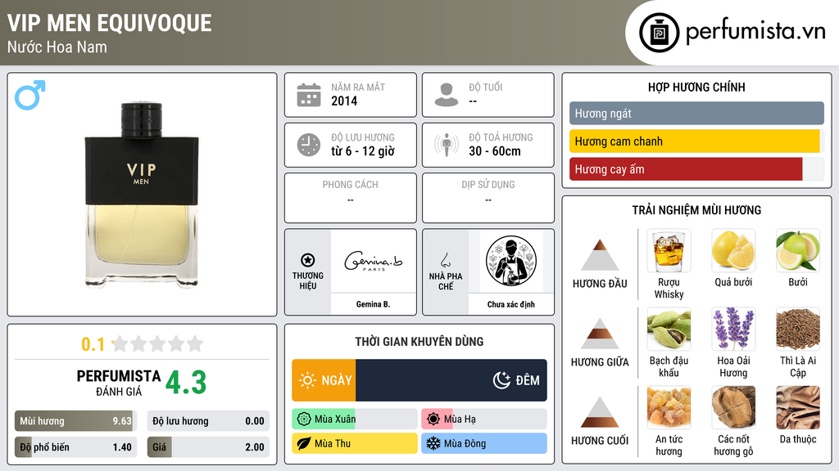The image size is (839, 471).
Task: Open the Bưởi green pomelo note image
Action: point(798,250)
